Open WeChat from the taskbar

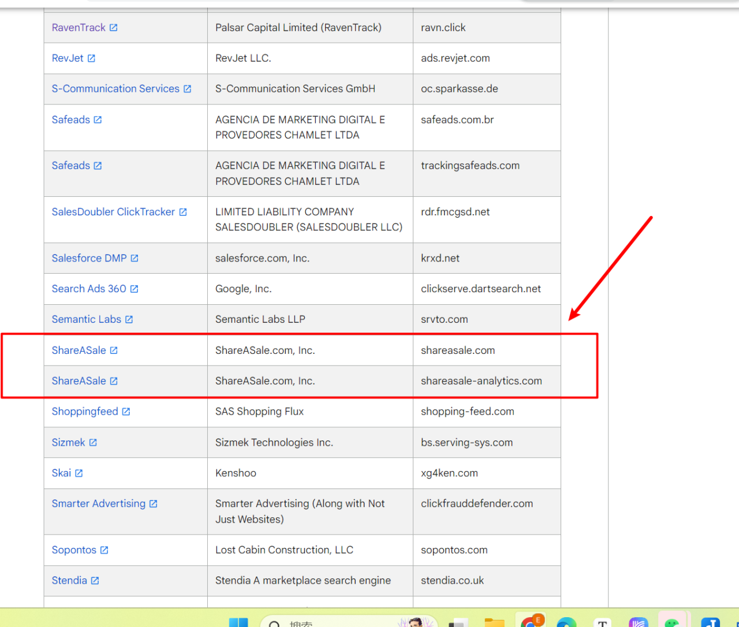(671, 622)
